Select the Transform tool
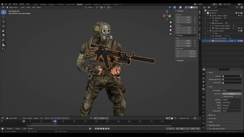Image resolution: width=244 pixels, height=137 pixels. [3, 35]
